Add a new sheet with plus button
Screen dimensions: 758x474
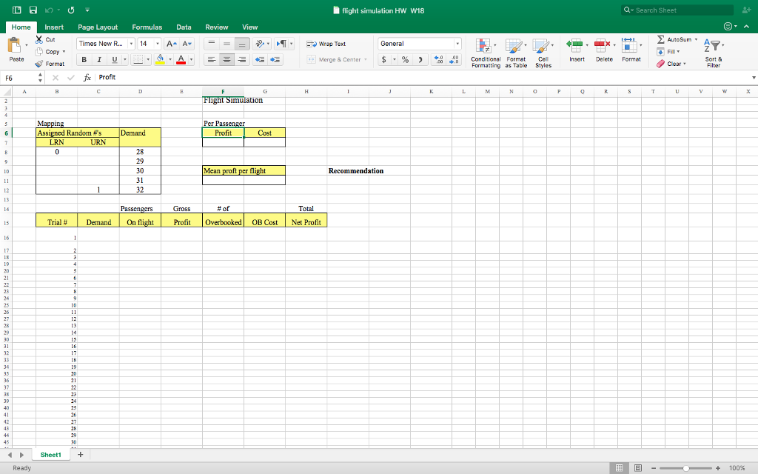click(80, 455)
